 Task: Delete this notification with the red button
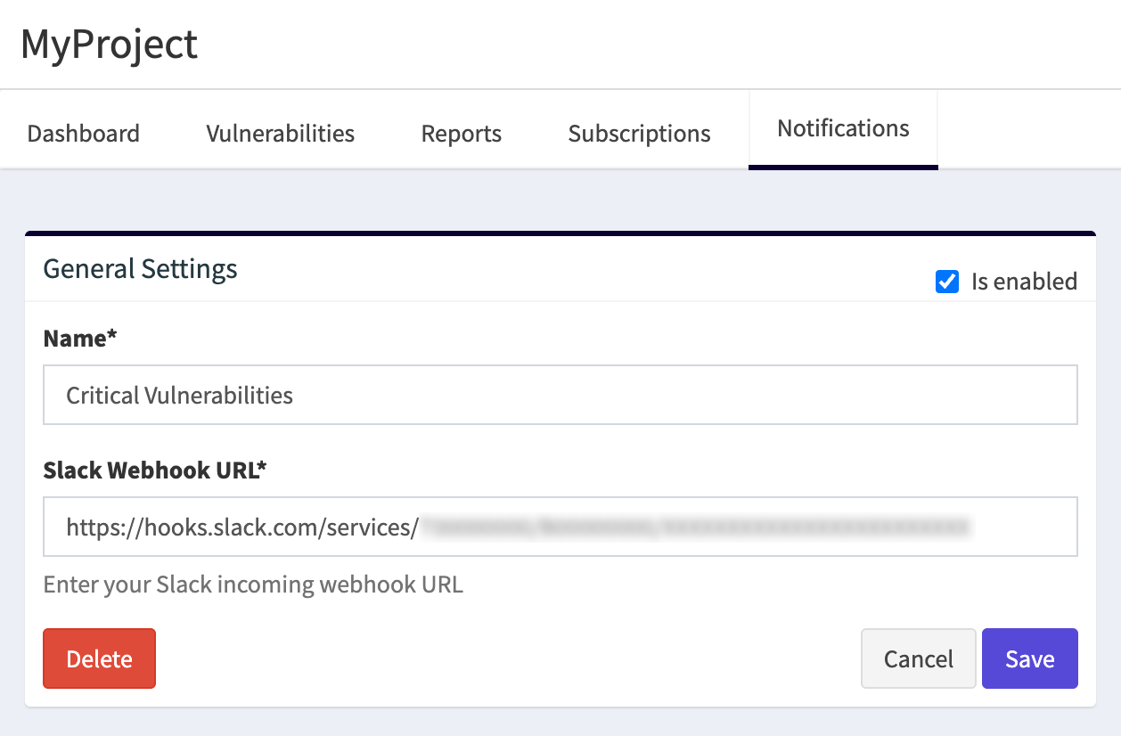click(x=99, y=658)
